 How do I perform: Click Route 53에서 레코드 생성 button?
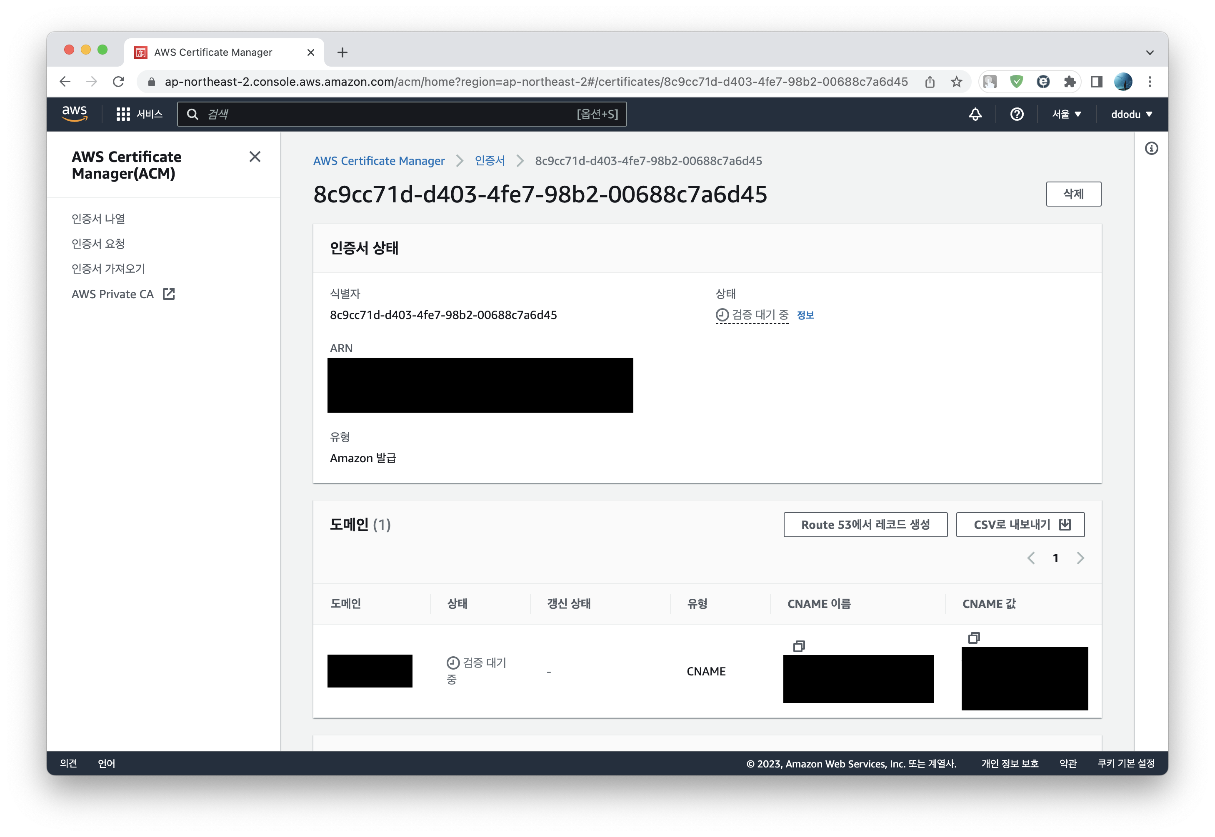click(865, 525)
